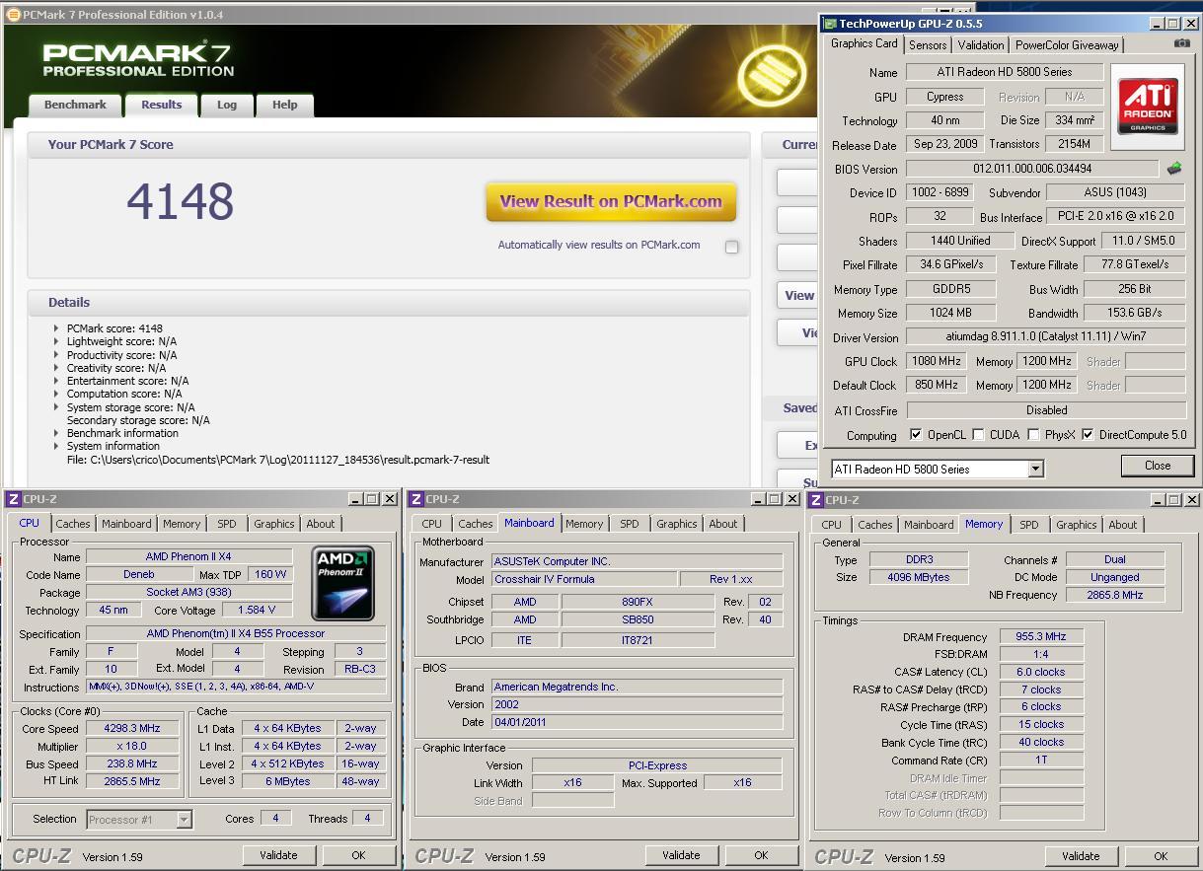
Task: Click the Specification AMD Phenom II X4 B55 field
Action: (x=236, y=633)
